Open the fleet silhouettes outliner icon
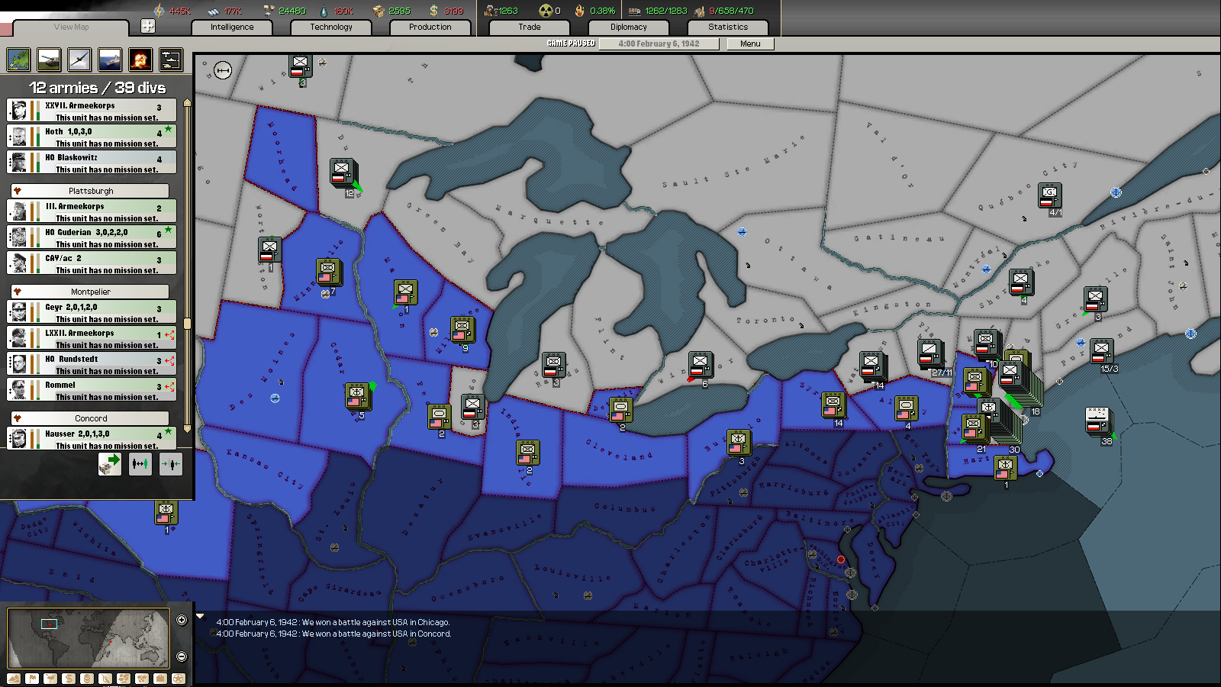The width and height of the screenshot is (1221, 687). click(171, 59)
